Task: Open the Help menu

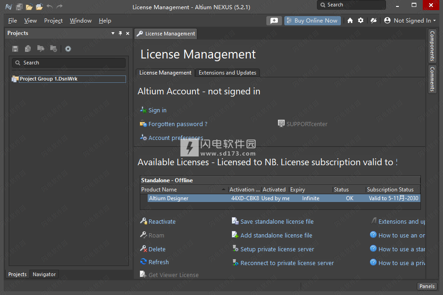Action: [105, 21]
